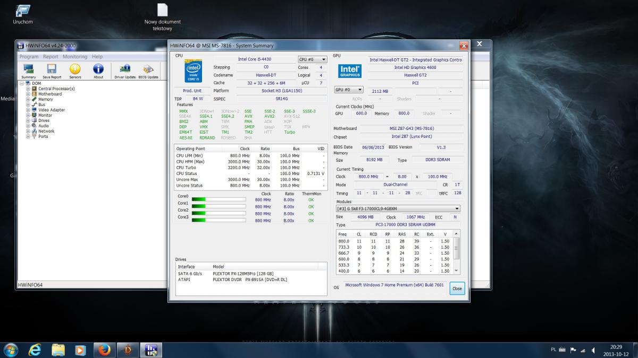Open the CPU #0 selector dropdown

point(312,59)
